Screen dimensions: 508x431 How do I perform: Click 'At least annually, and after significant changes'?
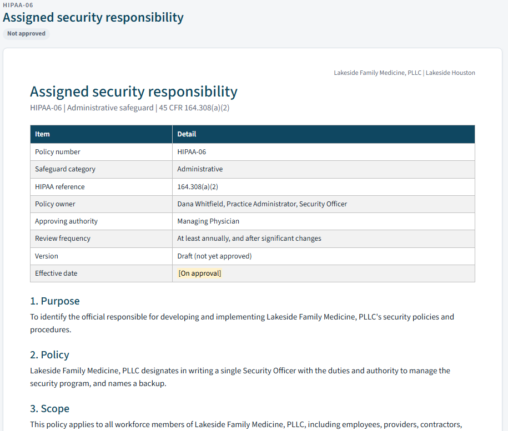[x=324, y=239]
